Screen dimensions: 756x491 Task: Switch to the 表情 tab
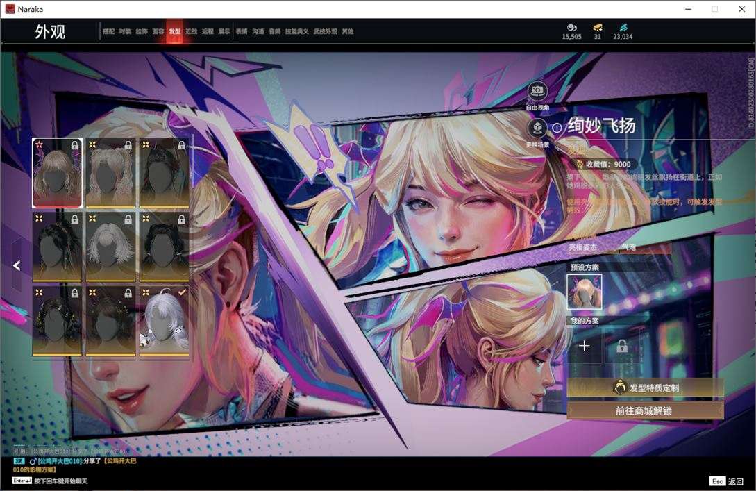point(241,31)
